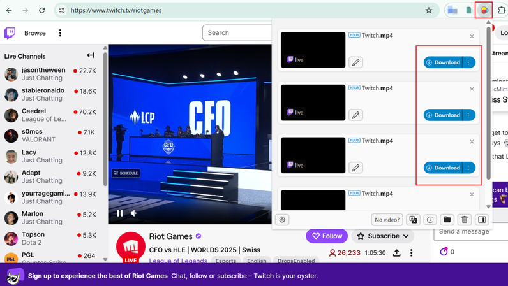Toggle side panel view icon
This screenshot has width=508, height=286.
[x=482, y=220]
